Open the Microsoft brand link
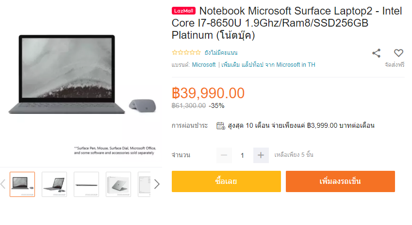 [204, 65]
